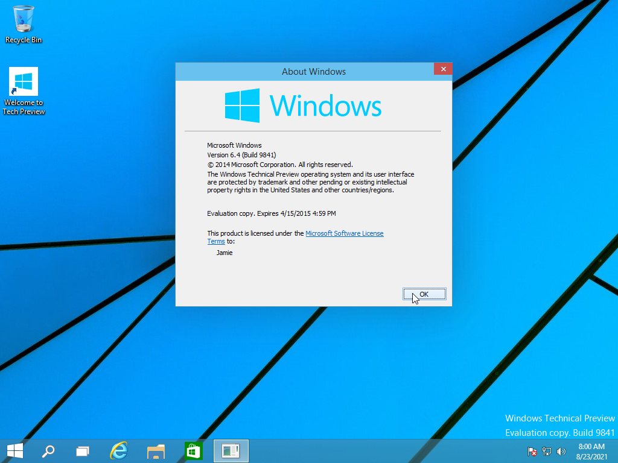618x463 pixels.
Task: Open the Recycle Bin desktop icon
Action: point(24,24)
